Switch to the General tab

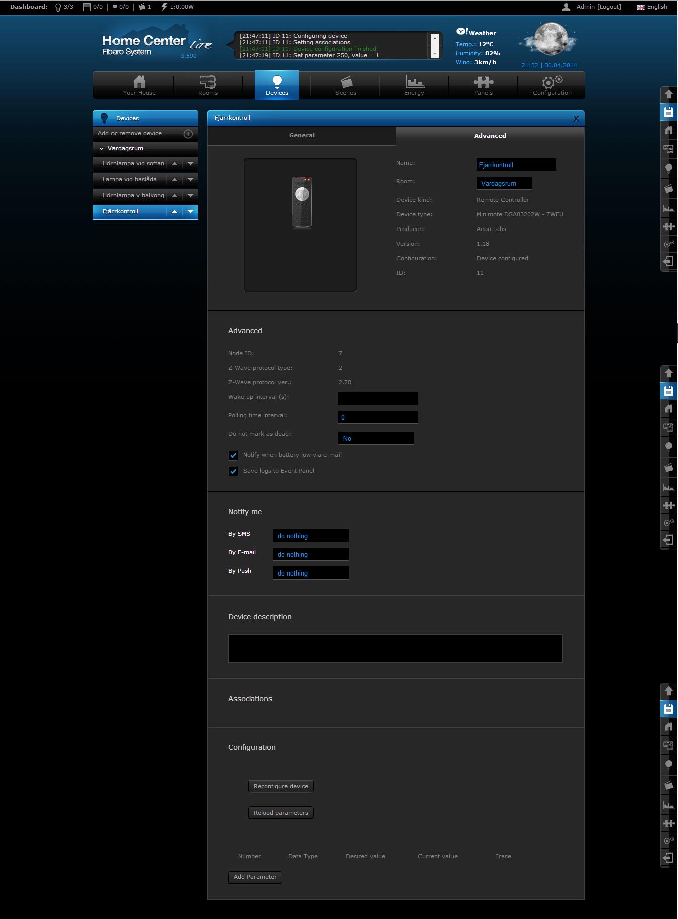coord(302,135)
